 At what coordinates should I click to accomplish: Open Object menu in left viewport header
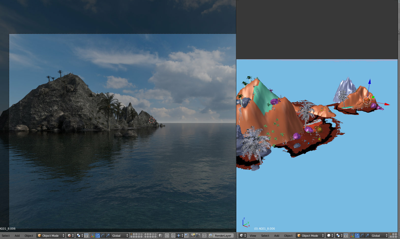pos(29,236)
